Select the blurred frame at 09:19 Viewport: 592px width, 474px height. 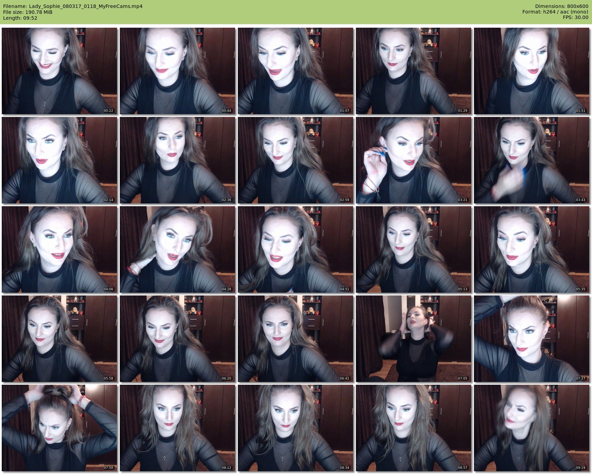coord(532,428)
